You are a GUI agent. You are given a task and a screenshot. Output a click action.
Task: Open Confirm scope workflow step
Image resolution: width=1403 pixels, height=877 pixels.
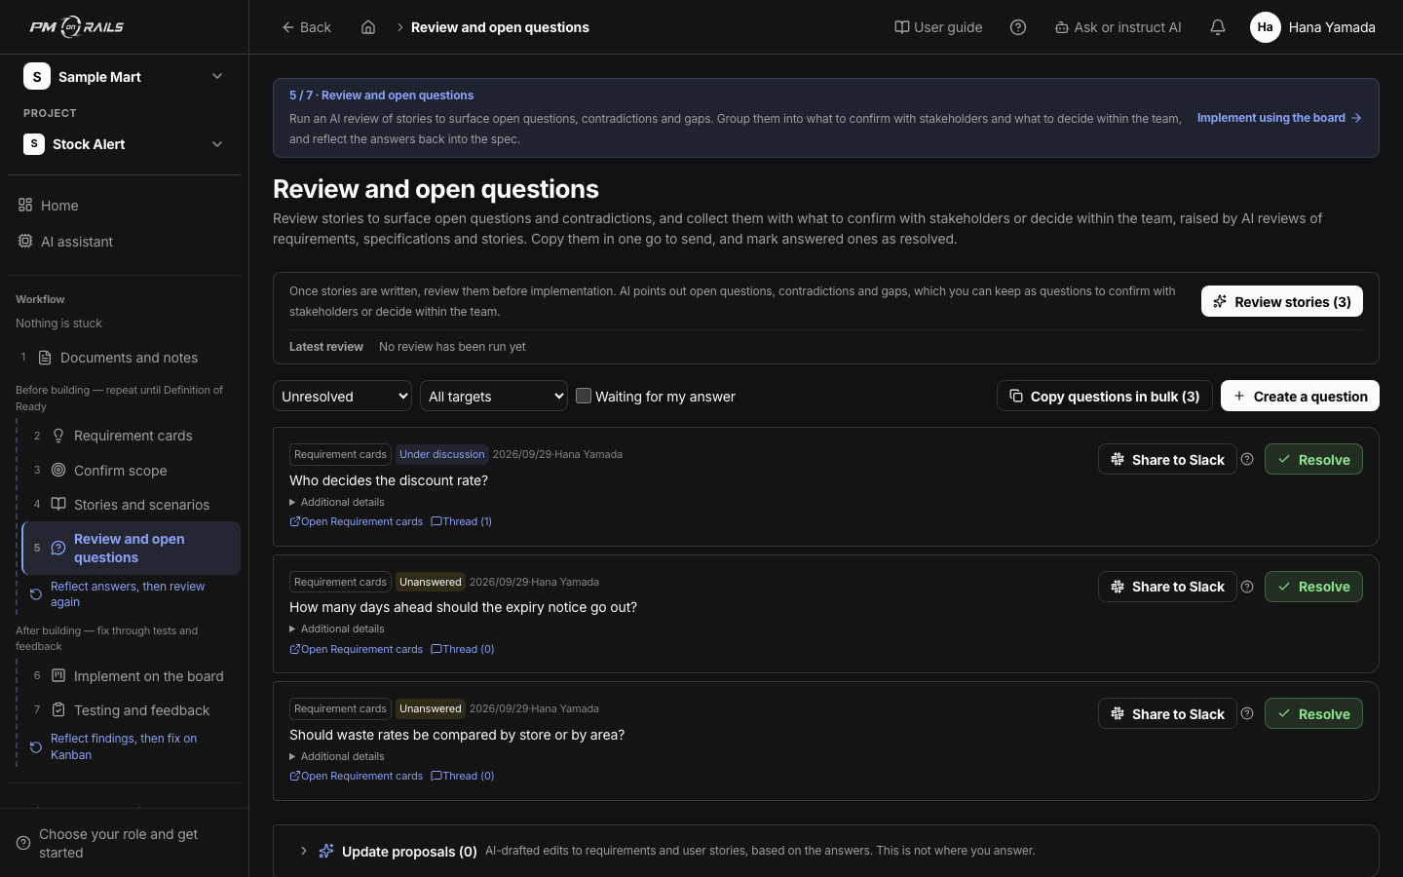tap(131, 471)
